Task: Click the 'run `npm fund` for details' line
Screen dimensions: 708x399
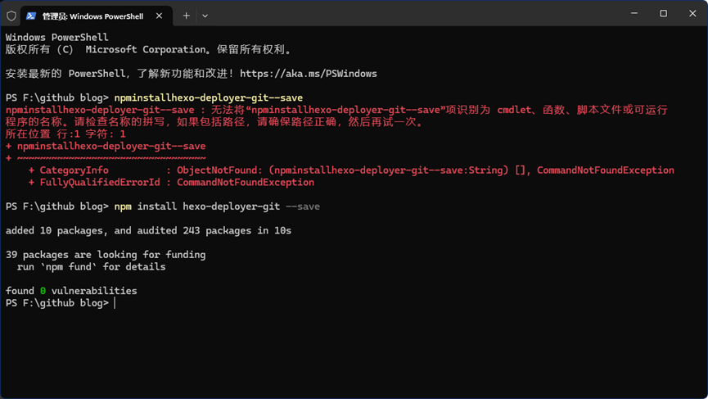Action: pyautogui.click(x=91, y=267)
